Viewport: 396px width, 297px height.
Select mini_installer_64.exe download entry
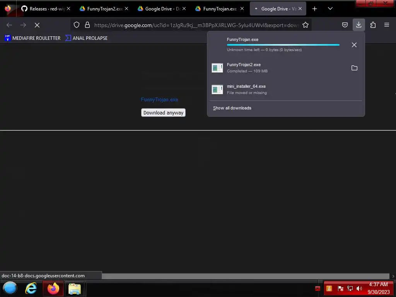285,89
